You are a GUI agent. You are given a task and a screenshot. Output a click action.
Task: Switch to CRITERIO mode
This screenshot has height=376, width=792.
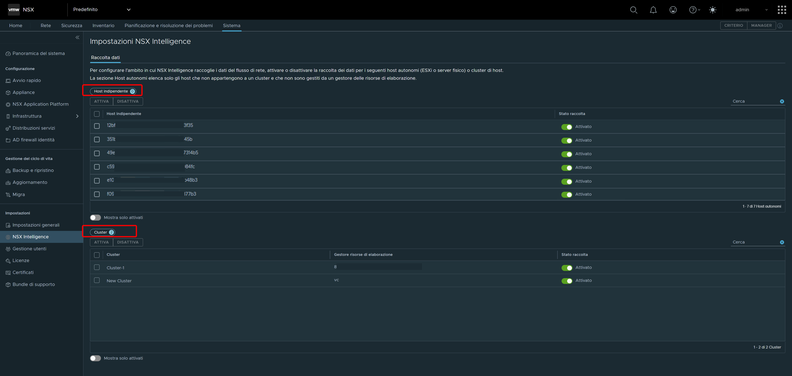tap(733, 26)
